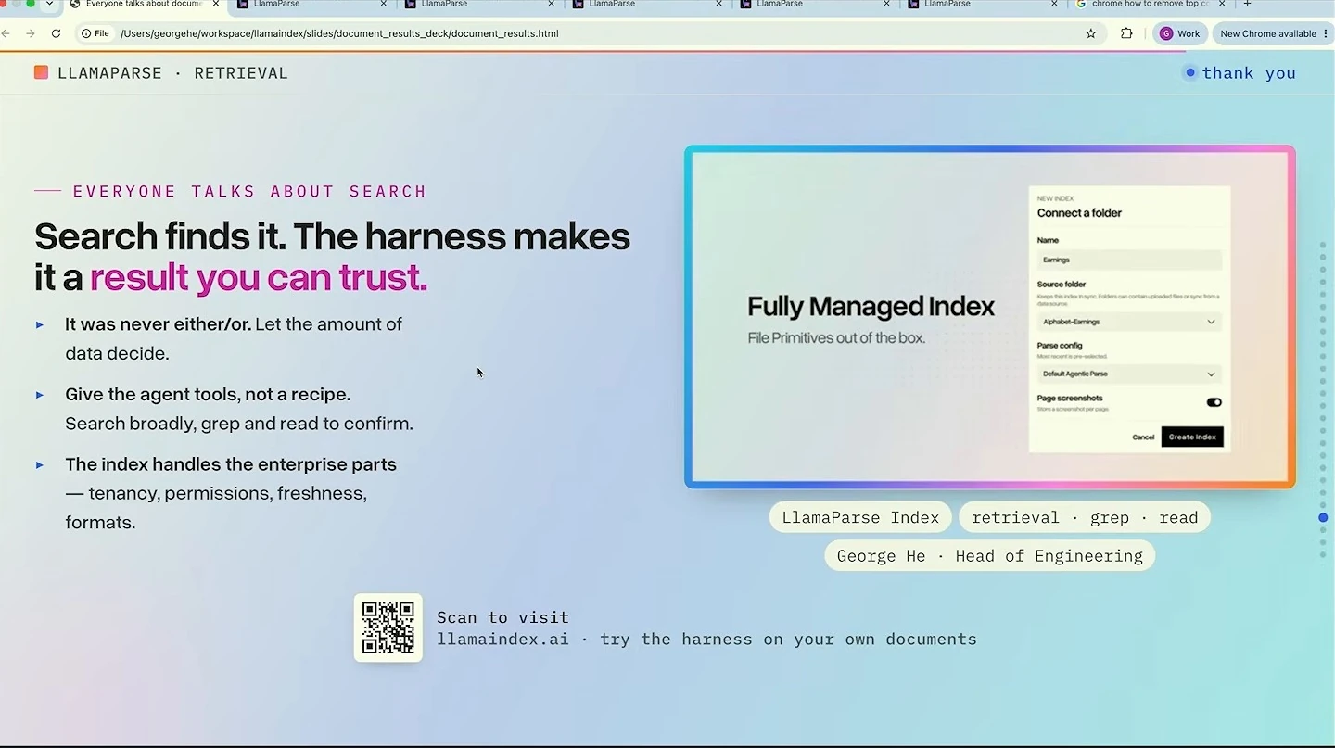
Task: Open the Source folder 'Alphabet-Earnings' dropdown
Action: tap(1129, 322)
